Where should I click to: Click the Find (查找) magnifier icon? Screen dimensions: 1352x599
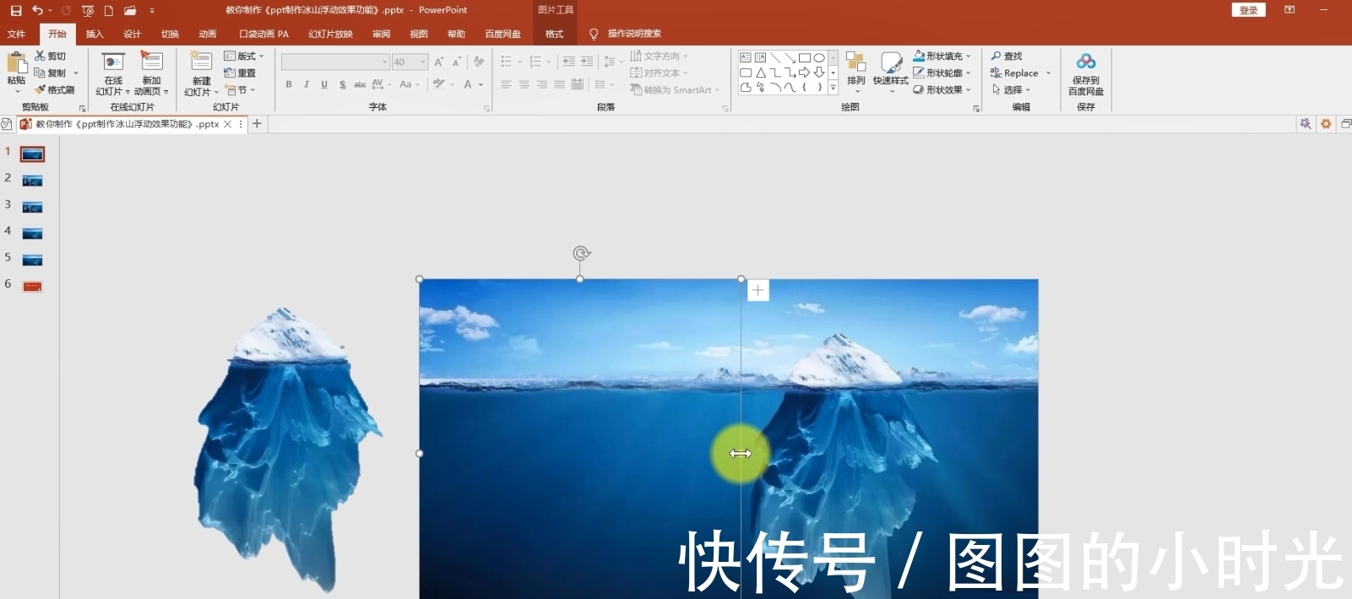(997, 56)
